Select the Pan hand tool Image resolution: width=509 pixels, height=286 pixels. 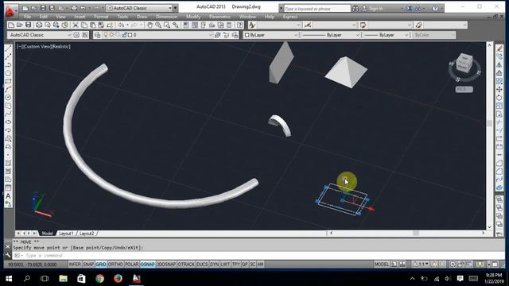150,25
